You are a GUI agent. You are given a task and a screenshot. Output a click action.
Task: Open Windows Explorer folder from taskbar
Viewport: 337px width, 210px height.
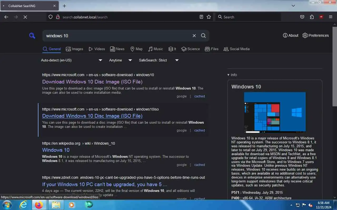56,205
